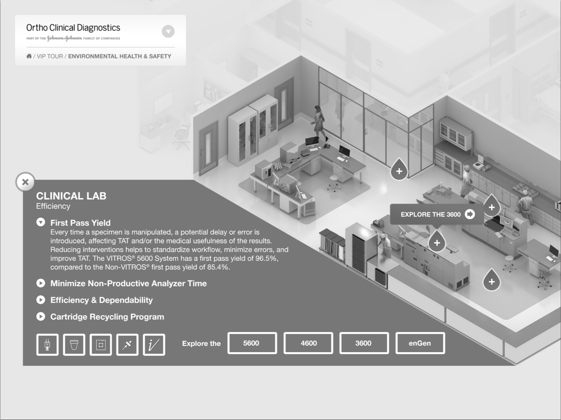
Task: Click the home icon in breadcrumb
Action: (x=29, y=56)
